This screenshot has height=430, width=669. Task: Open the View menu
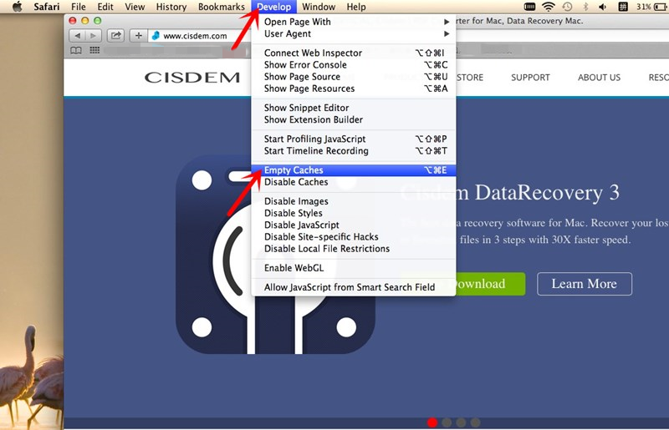[135, 7]
